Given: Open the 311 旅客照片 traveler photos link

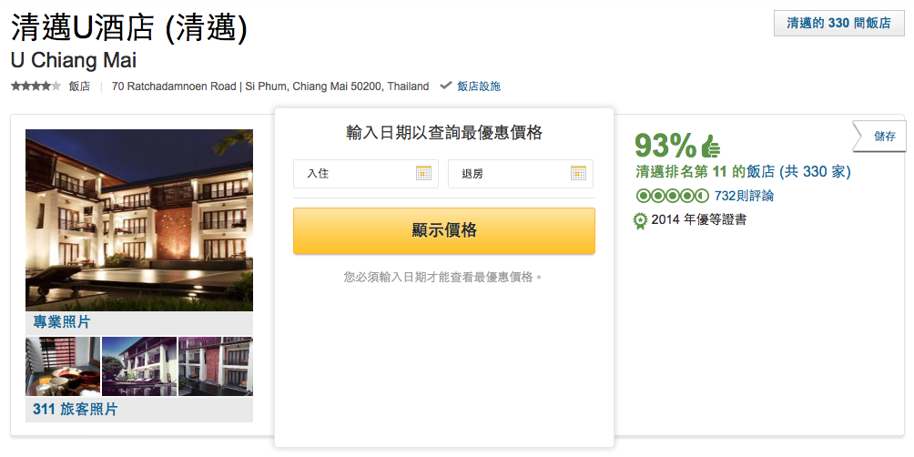Looking at the screenshot, I should (76, 409).
